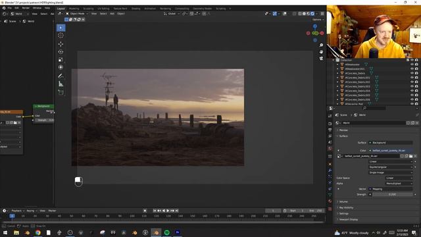
Task: Select the Annotate tool in viewport toolbar
Action: (61, 76)
